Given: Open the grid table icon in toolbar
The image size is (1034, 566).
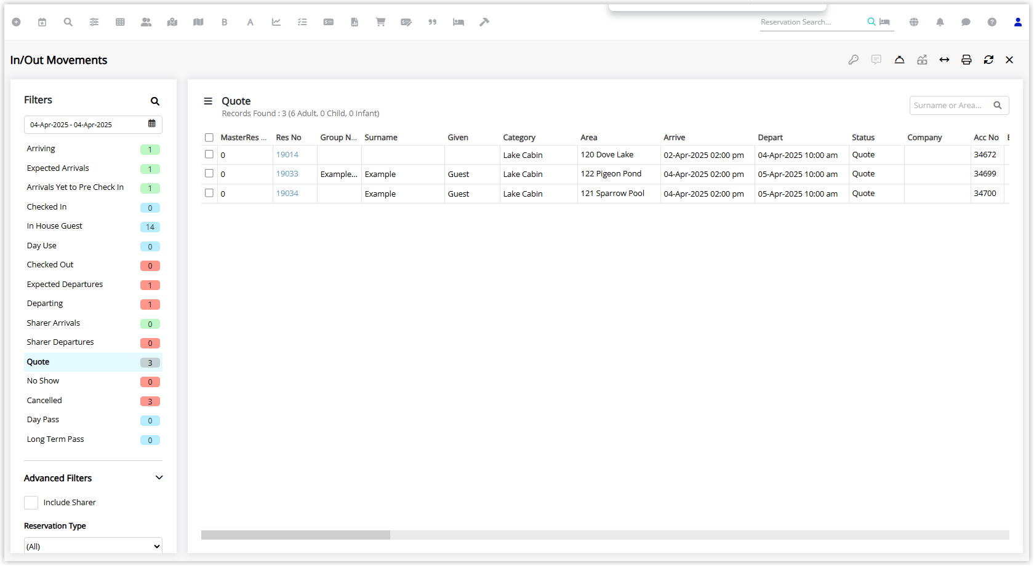Looking at the screenshot, I should pyautogui.click(x=120, y=22).
